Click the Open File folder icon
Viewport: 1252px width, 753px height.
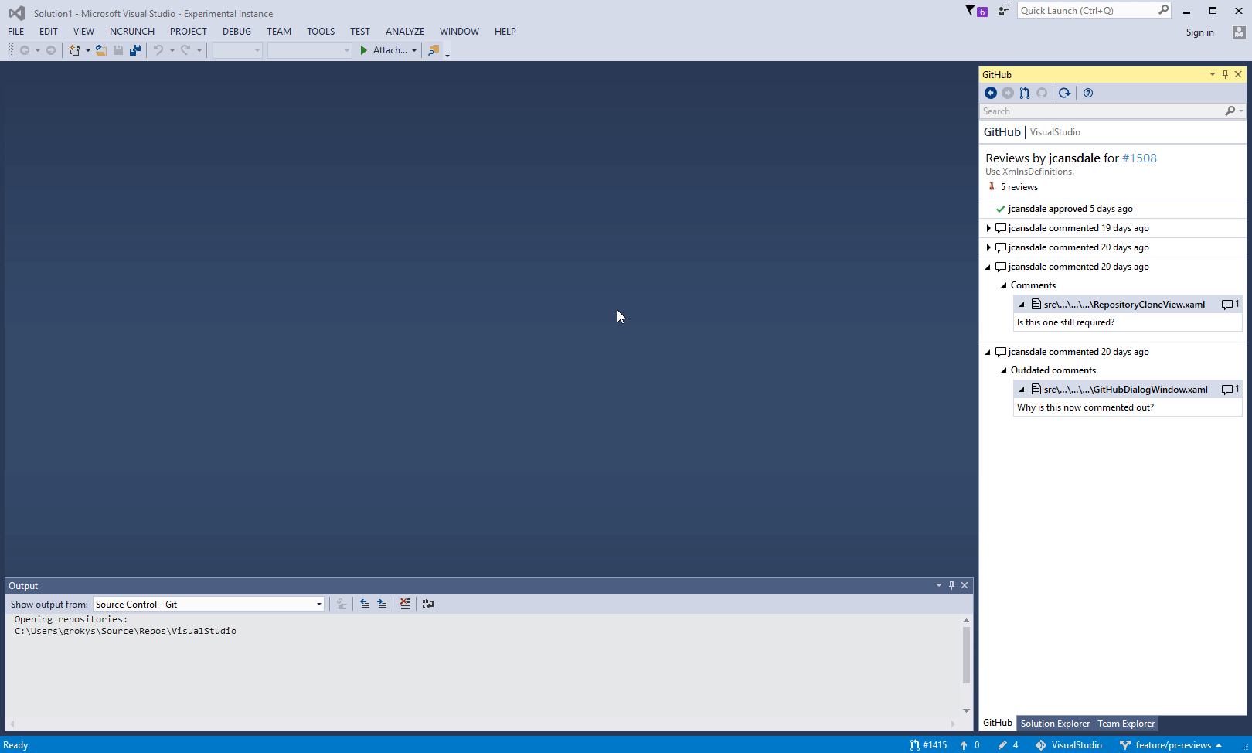tap(100, 50)
